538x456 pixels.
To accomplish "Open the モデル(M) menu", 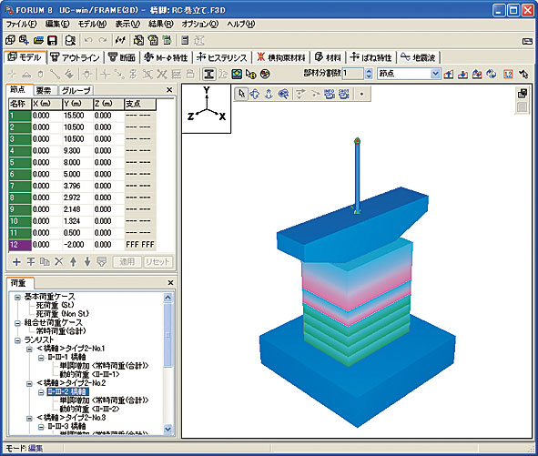I will click(x=92, y=24).
